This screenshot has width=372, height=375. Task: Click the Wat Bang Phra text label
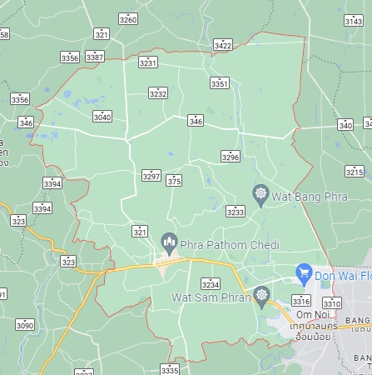[310, 197]
